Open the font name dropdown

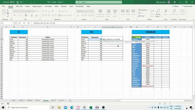27,11
